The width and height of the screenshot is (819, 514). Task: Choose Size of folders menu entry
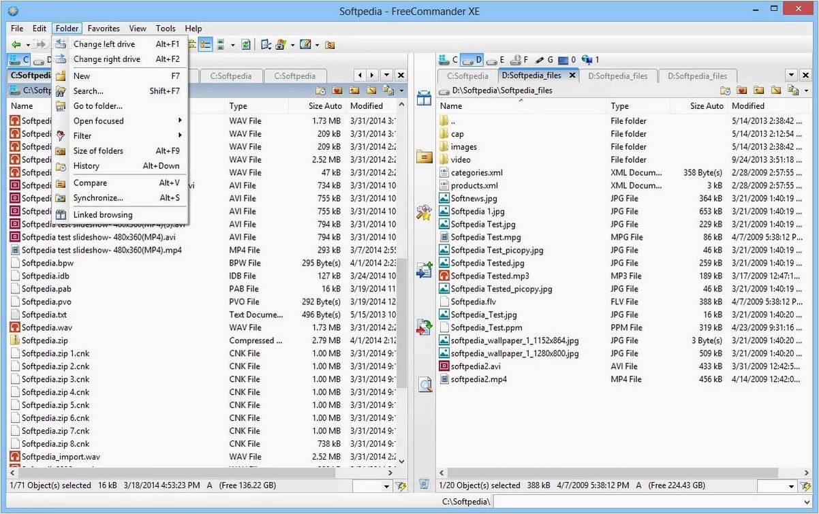(119, 150)
